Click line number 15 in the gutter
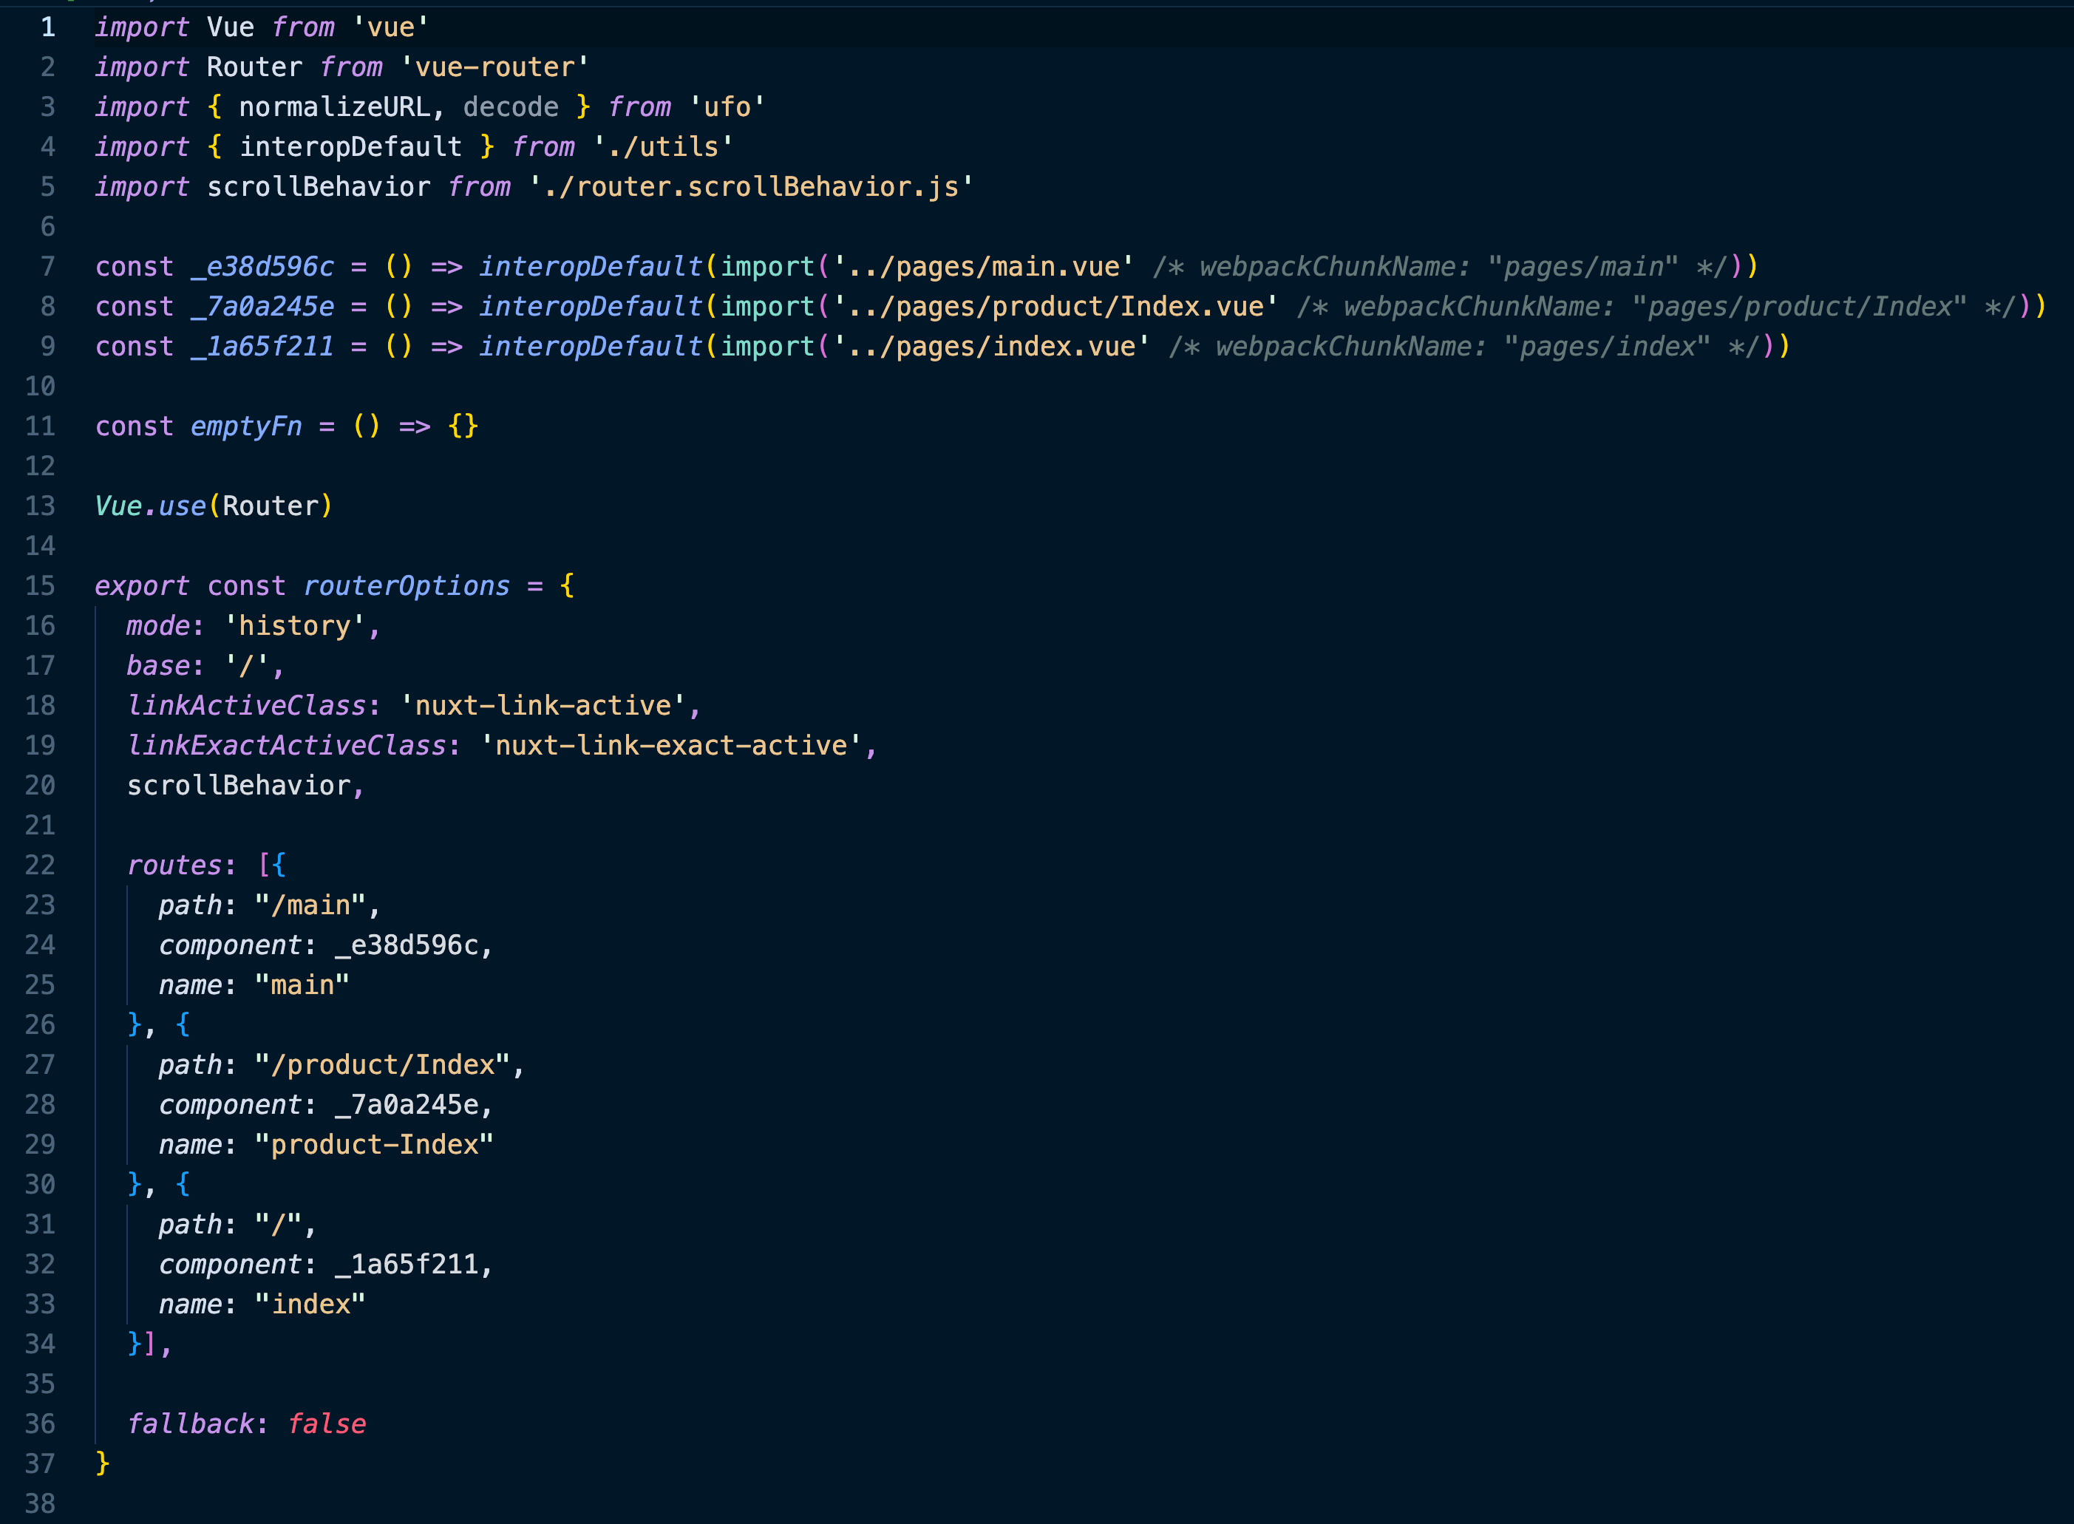 pyautogui.click(x=41, y=586)
